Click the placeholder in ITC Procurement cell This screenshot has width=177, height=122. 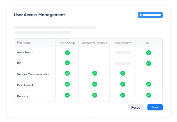(x=123, y=63)
